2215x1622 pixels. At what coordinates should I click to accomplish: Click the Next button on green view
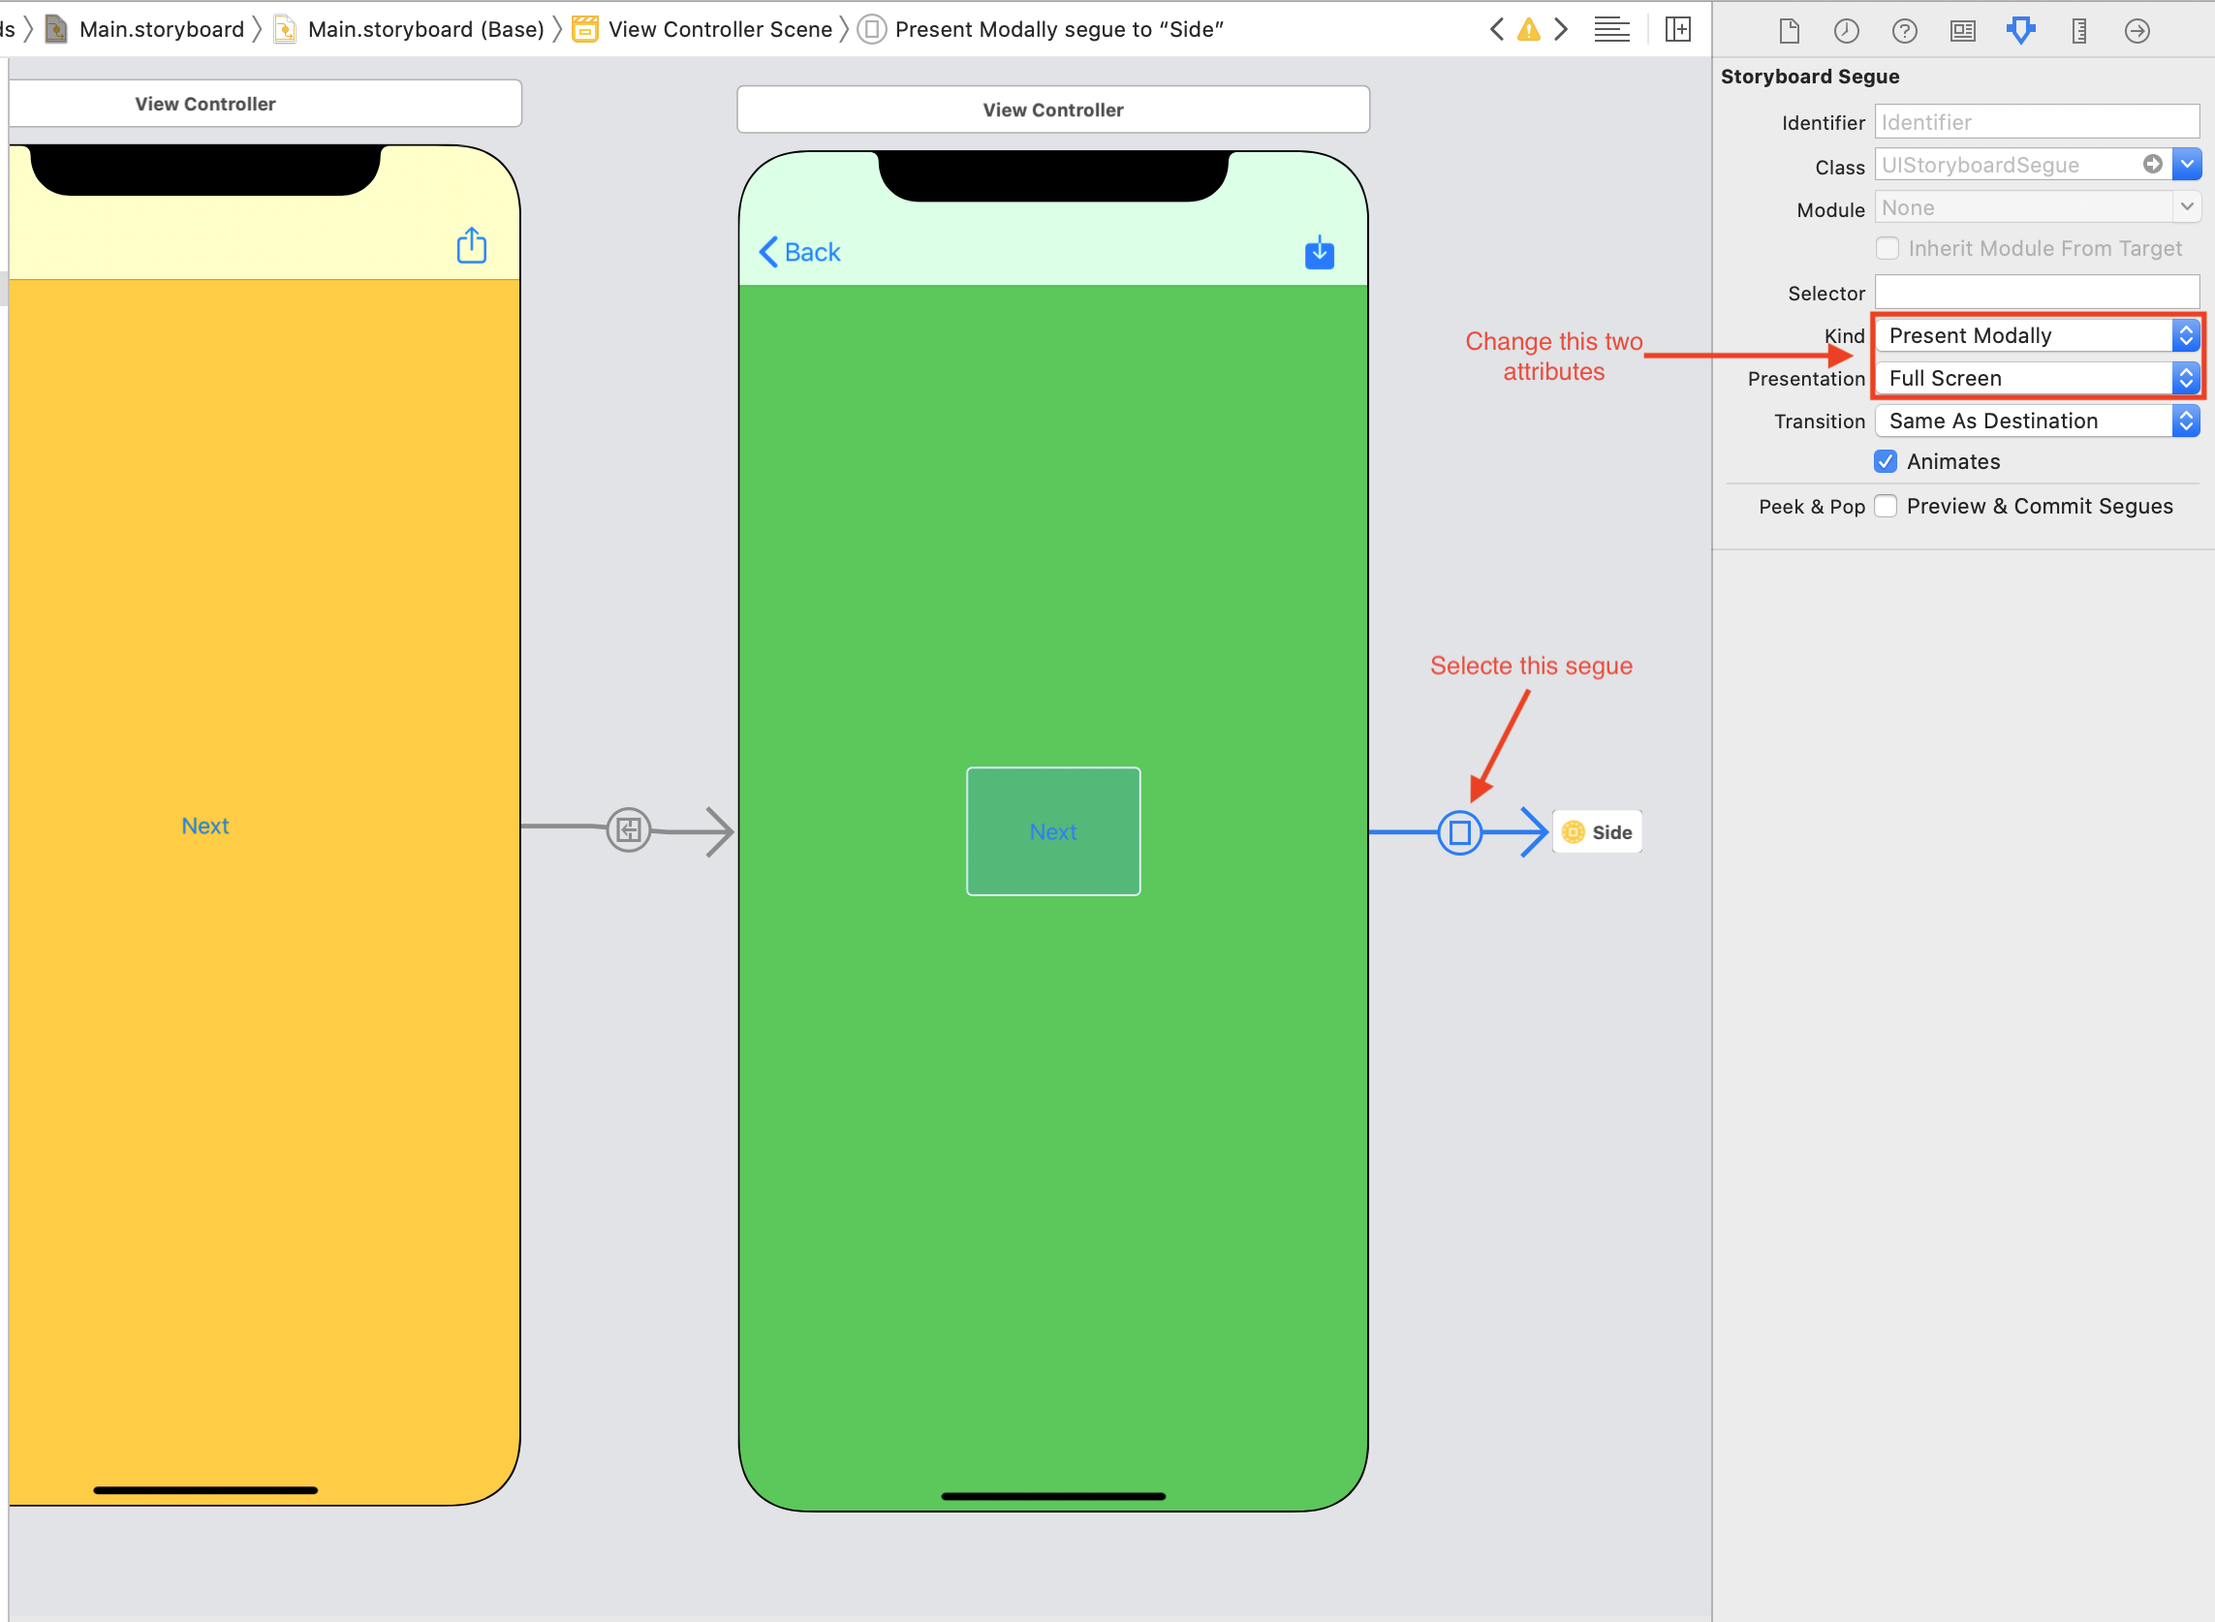[x=1052, y=832]
